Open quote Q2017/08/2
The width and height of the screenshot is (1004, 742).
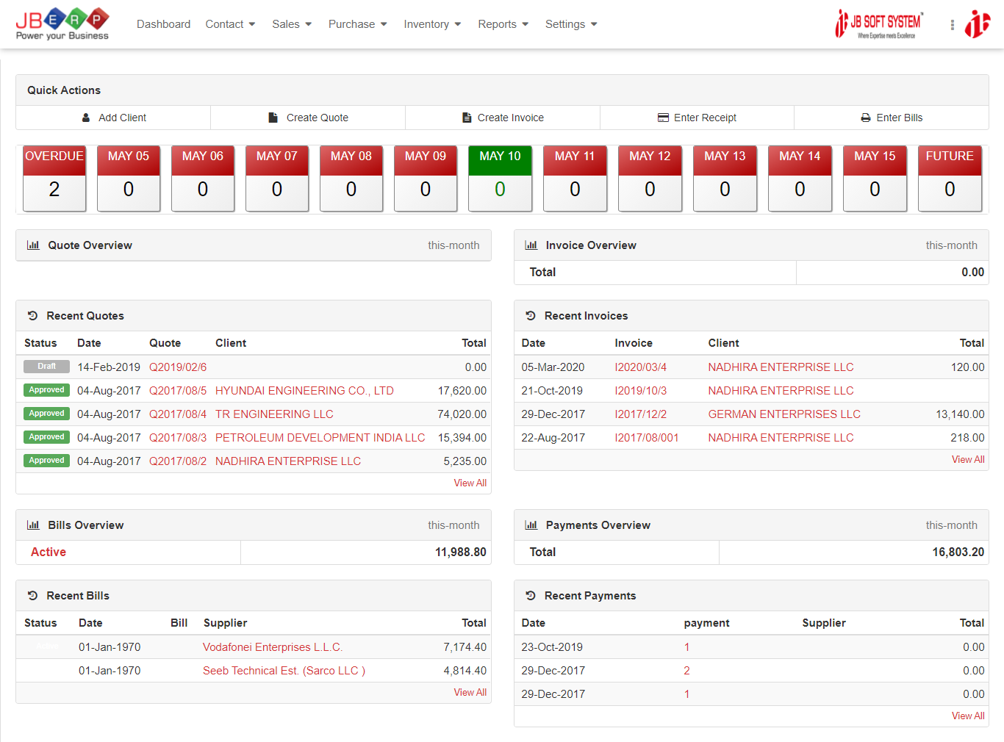(x=178, y=461)
